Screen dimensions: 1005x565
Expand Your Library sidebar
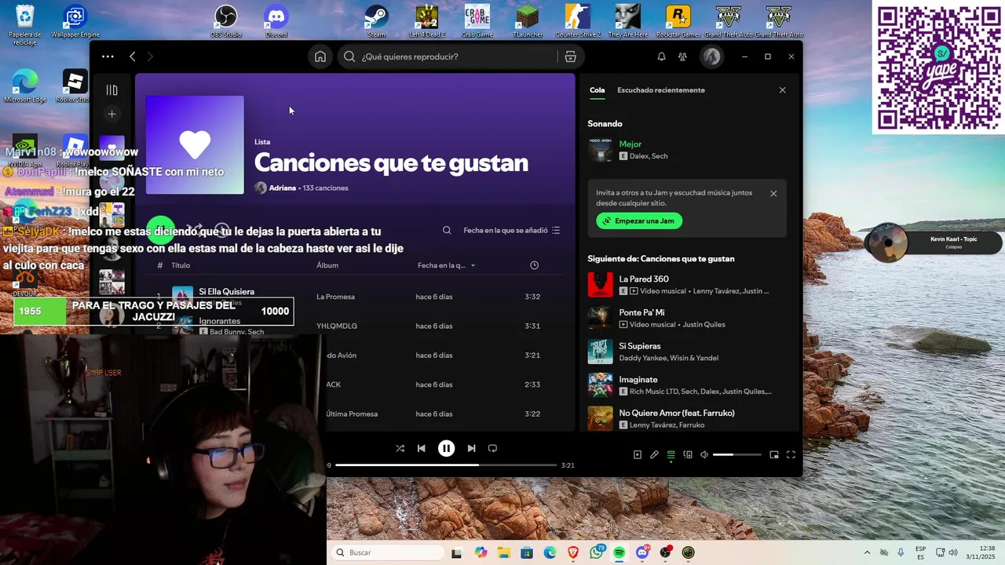pos(111,90)
